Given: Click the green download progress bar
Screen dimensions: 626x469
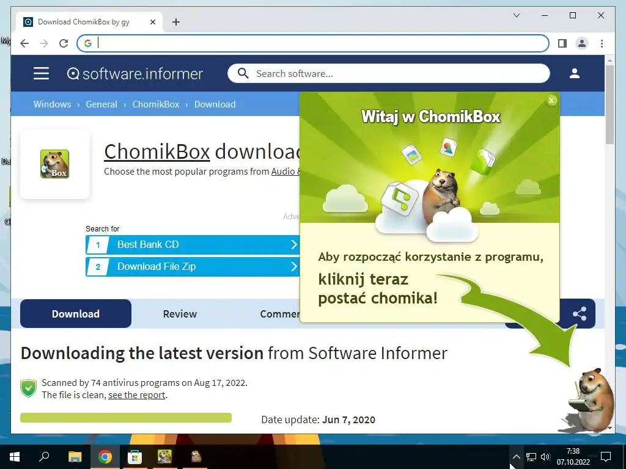Looking at the screenshot, I should coord(126,418).
